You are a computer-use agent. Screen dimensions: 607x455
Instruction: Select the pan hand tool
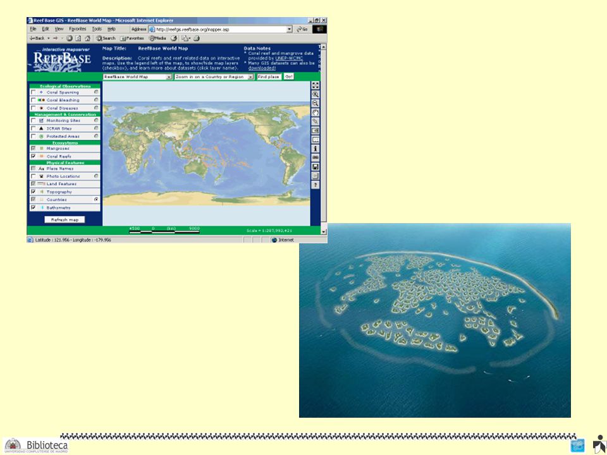coord(316,112)
